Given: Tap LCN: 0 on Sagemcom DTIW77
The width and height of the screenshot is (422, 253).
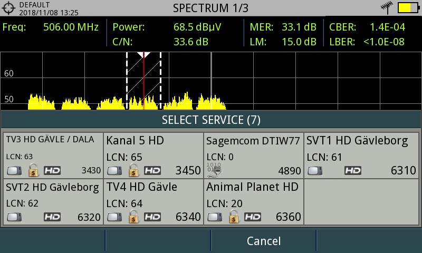Looking at the screenshot, I should click(220, 157).
